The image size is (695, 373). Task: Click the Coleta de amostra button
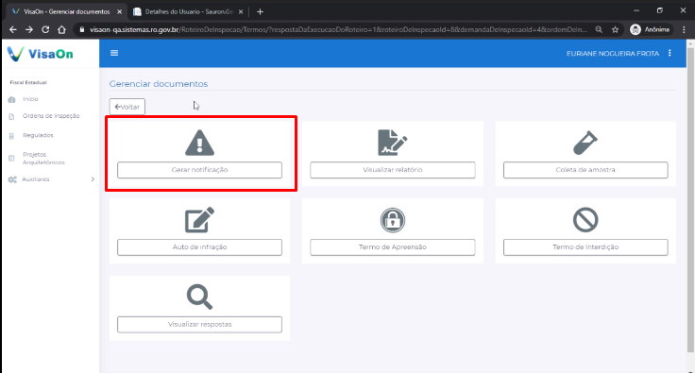[x=585, y=170]
